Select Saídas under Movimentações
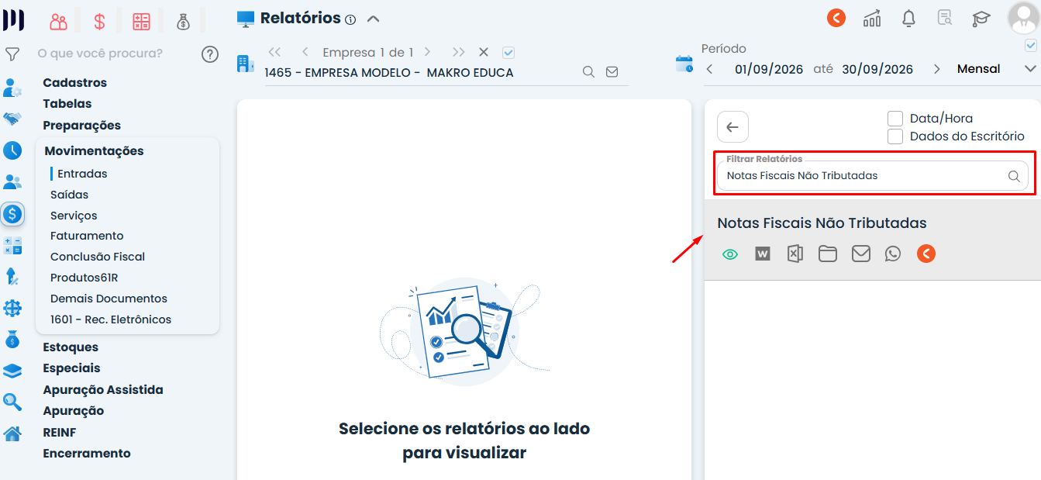 70,195
